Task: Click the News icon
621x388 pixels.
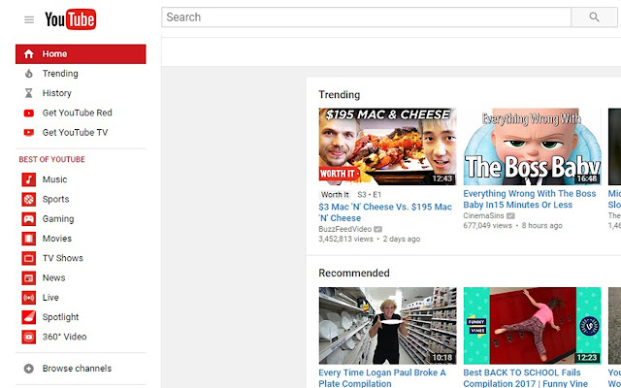Action: (28, 278)
